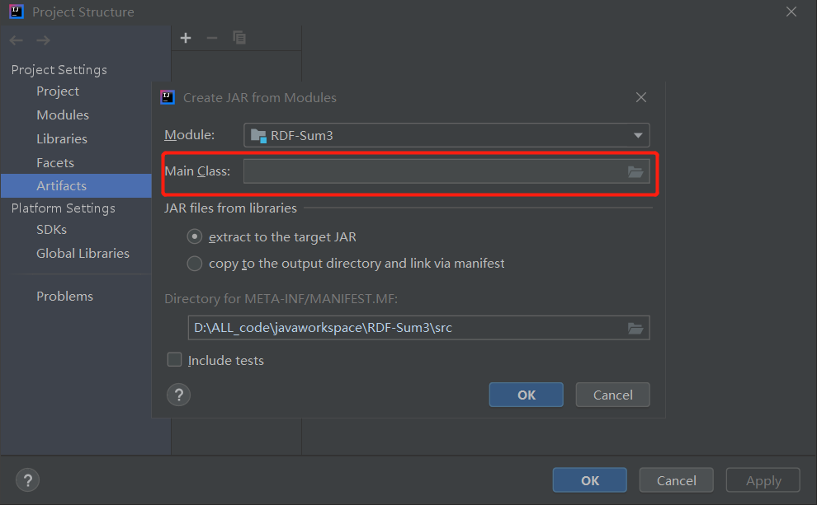817x505 pixels.
Task: Select Artifacts in the sidebar
Action: point(76,185)
